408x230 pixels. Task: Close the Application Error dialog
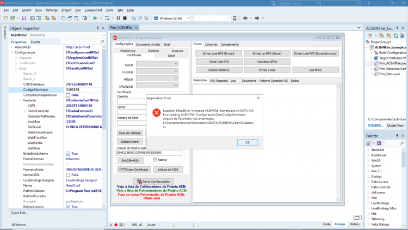click(258, 98)
